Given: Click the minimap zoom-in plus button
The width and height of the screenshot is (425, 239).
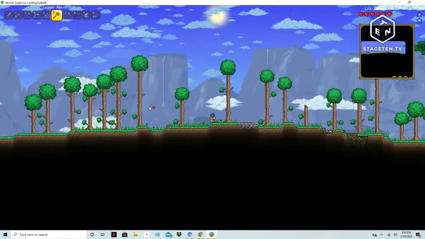Looking at the screenshot, I should pyautogui.click(x=405, y=78).
